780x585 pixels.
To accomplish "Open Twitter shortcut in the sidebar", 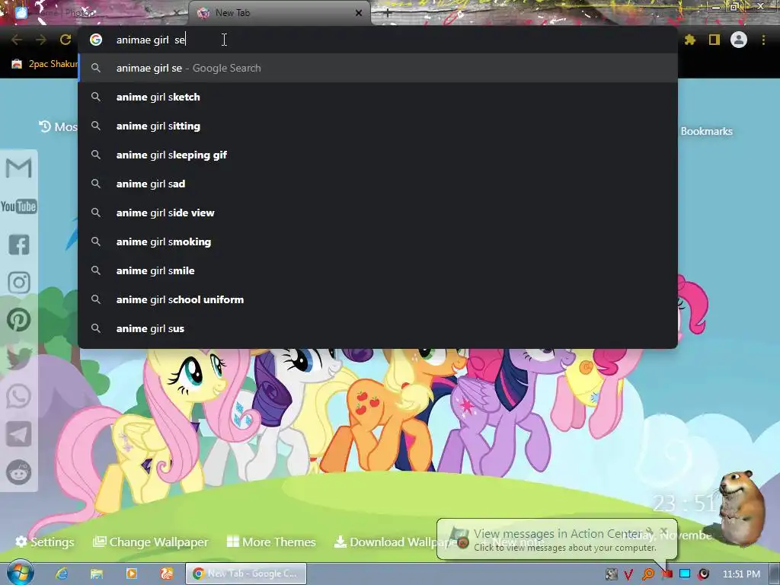I will pos(19,358).
